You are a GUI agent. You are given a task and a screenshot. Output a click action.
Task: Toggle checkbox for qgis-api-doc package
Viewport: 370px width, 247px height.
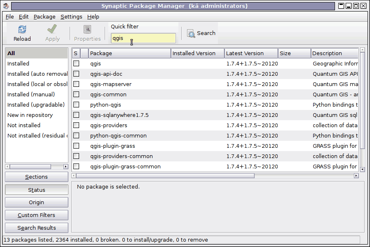click(76, 74)
